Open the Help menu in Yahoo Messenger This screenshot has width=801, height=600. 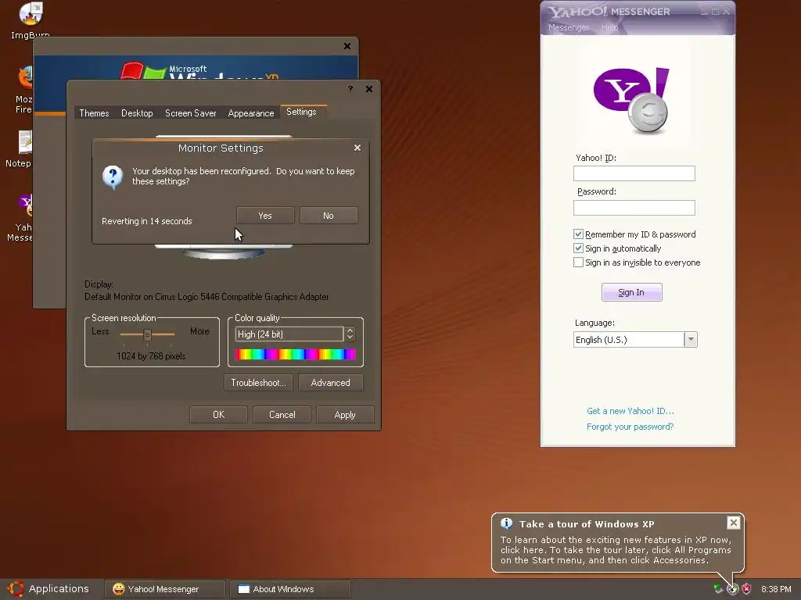(x=610, y=27)
